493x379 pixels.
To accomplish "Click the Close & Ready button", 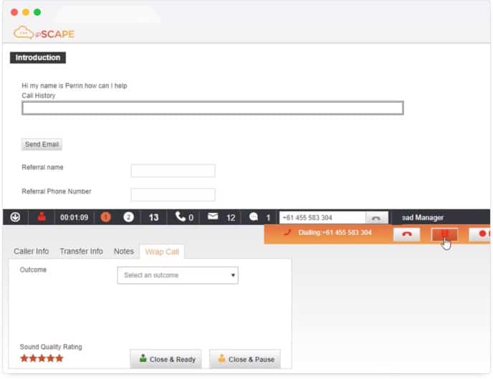I will click(166, 359).
